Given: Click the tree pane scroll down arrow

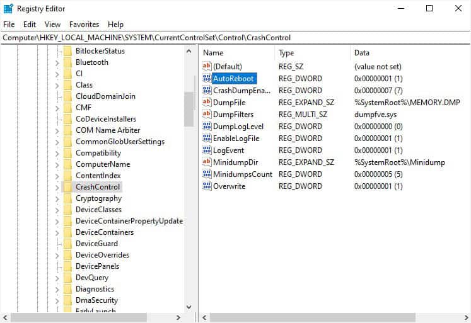Looking at the screenshot, I should pyautogui.click(x=189, y=307).
